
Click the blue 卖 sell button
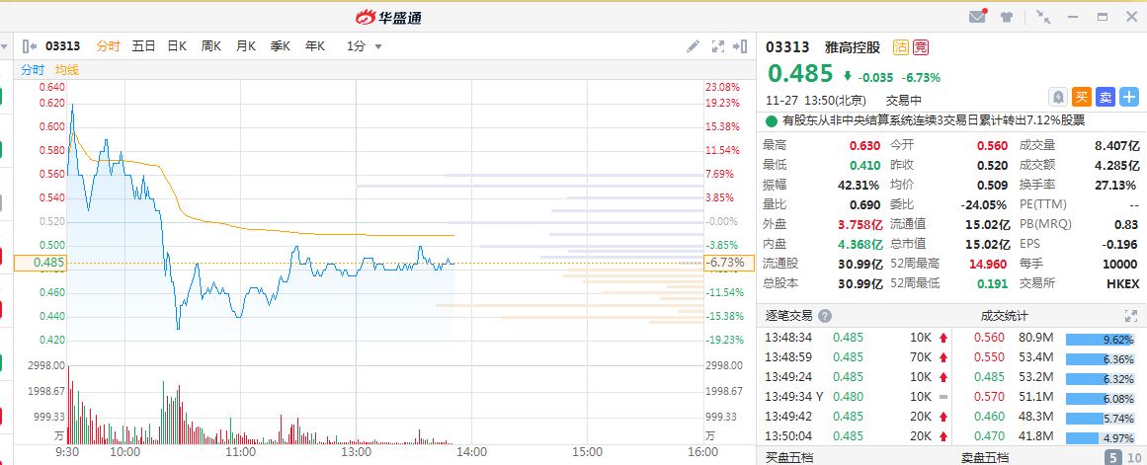[x=1106, y=97]
